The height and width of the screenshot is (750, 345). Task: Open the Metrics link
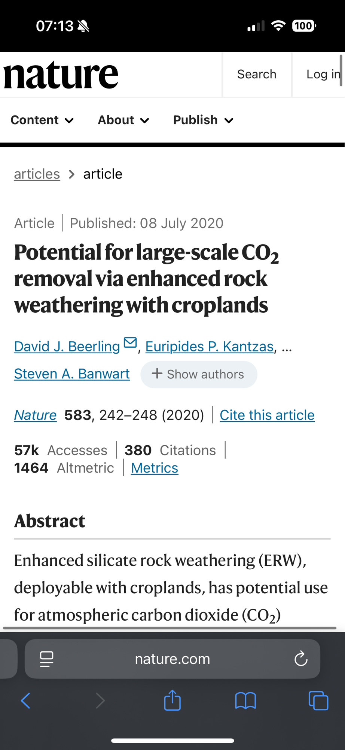pos(155,468)
